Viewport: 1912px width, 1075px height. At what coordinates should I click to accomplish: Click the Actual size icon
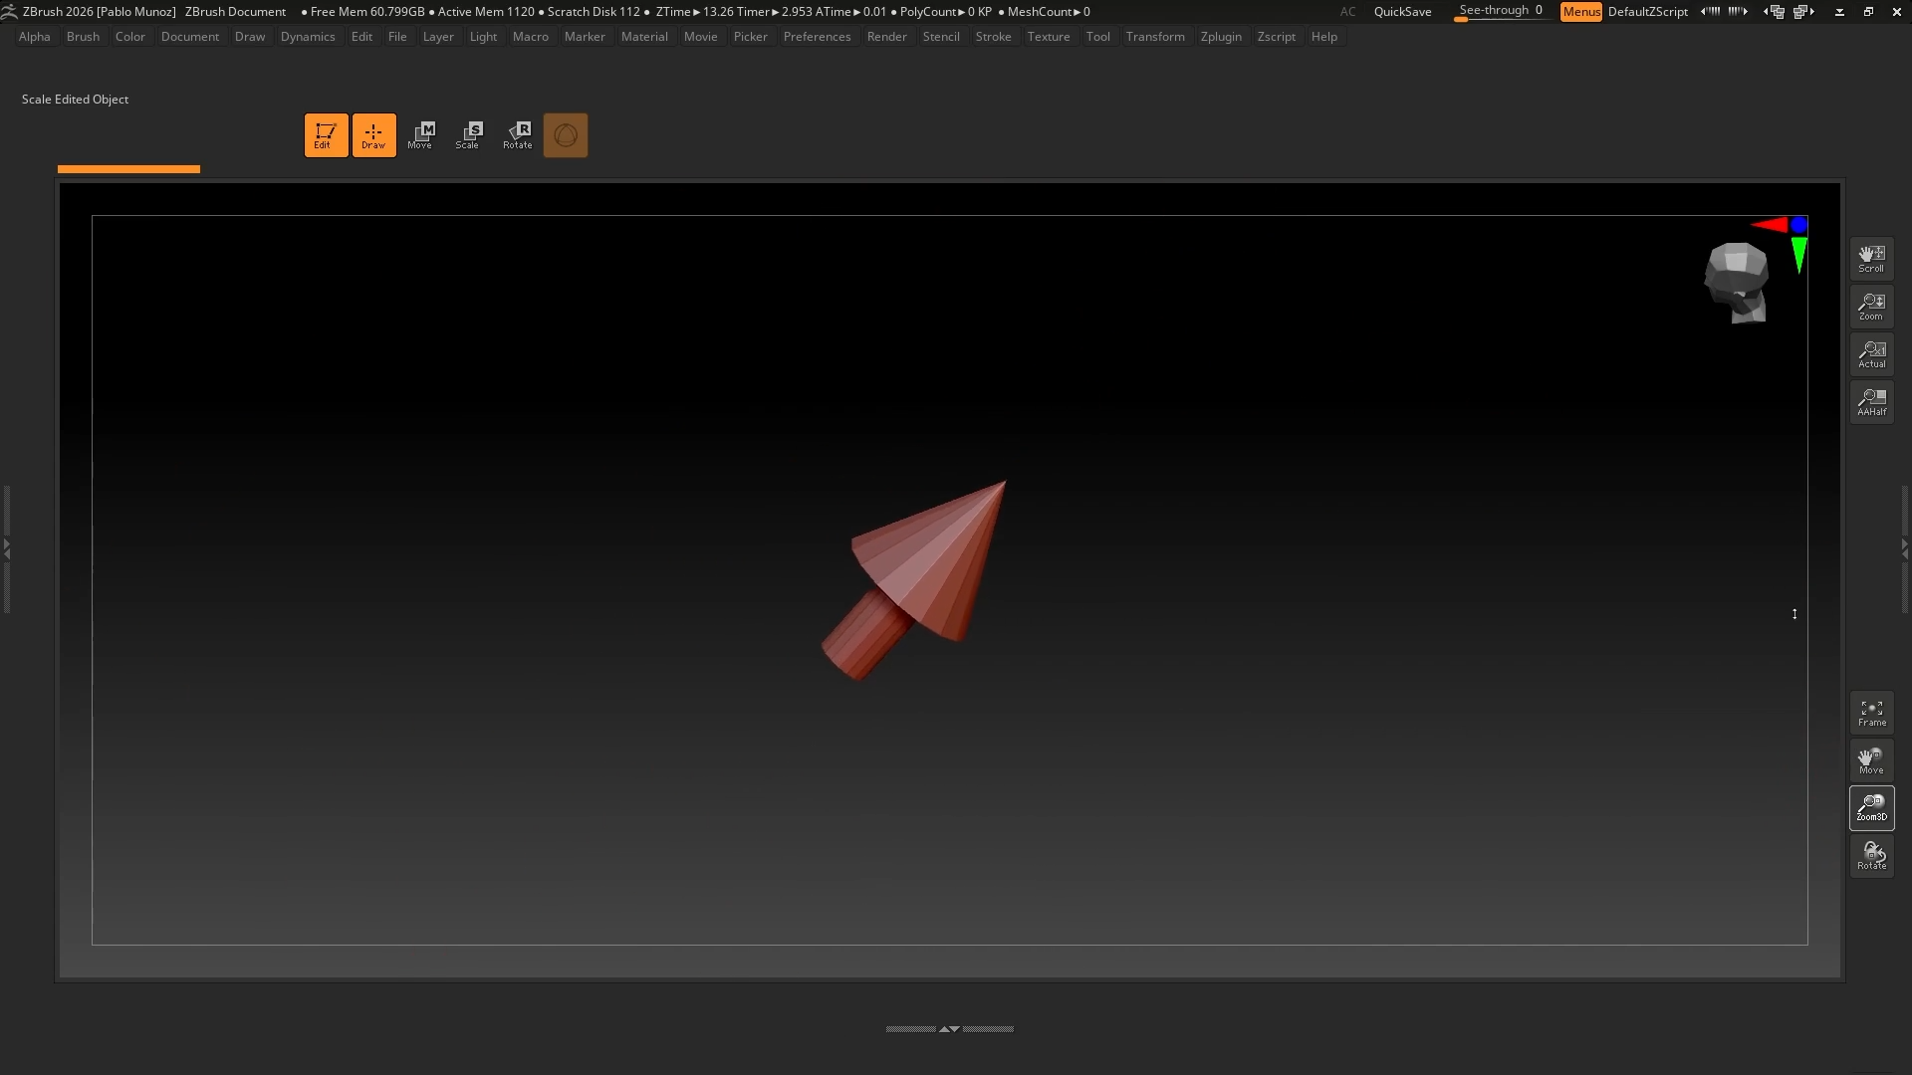pyautogui.click(x=1871, y=354)
